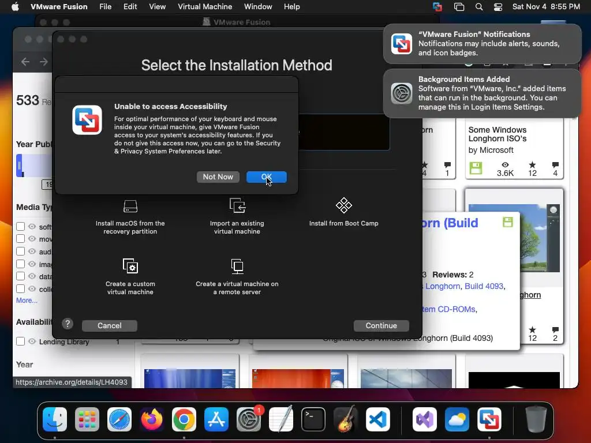Launch Firefox from the Dock
This screenshot has width=591, height=443.
[x=152, y=419]
